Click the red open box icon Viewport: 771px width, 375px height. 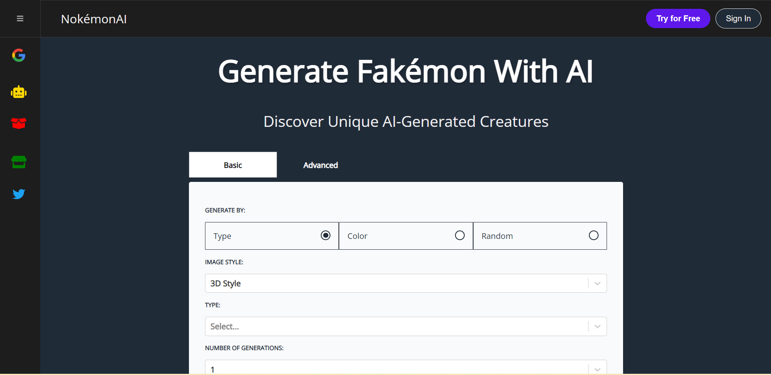(x=18, y=123)
